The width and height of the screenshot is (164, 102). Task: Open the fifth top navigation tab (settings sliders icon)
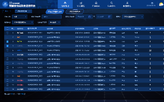[127, 4]
